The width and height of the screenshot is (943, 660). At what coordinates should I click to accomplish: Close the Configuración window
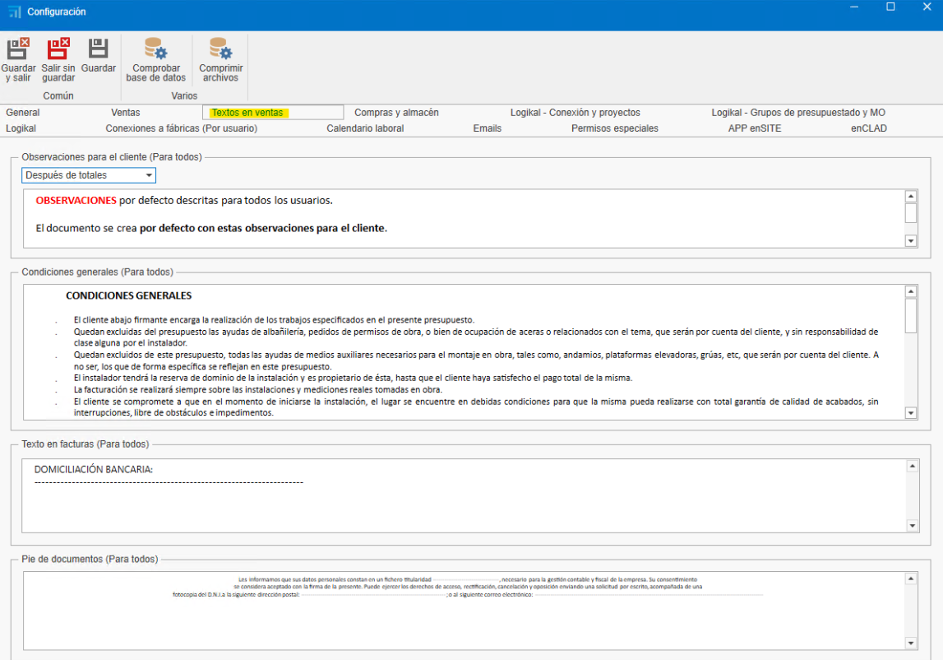(x=927, y=7)
